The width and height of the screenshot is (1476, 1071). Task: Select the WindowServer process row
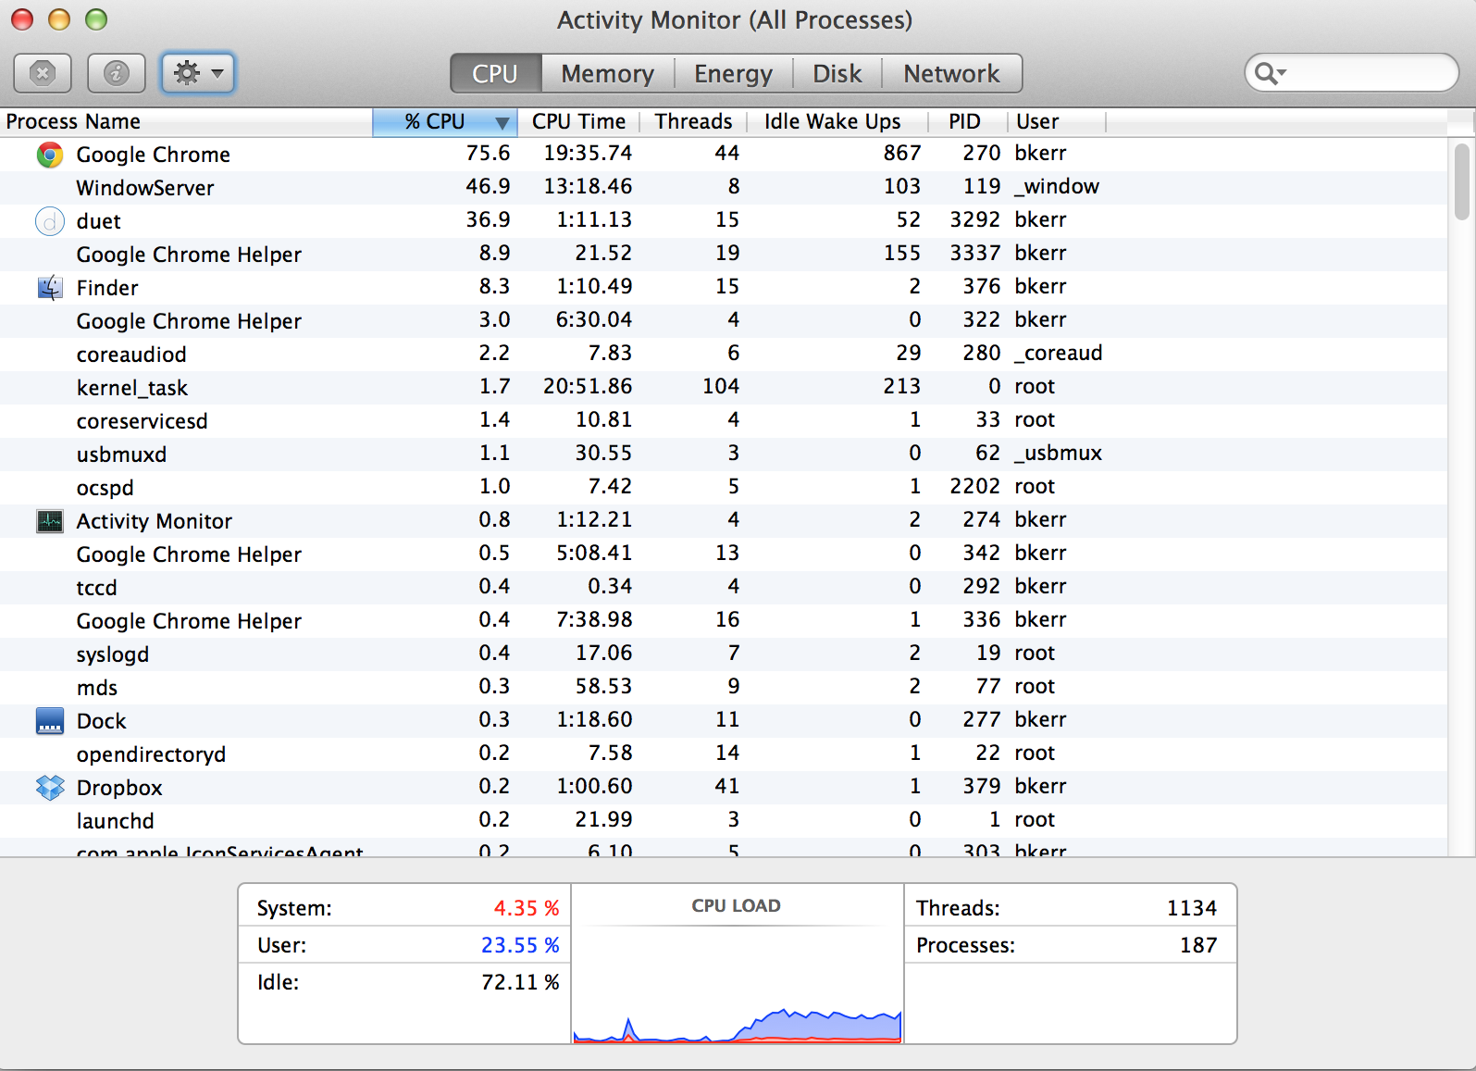pyautogui.click(x=724, y=188)
